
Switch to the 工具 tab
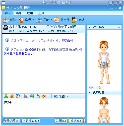pyautogui.click(x=41, y=13)
